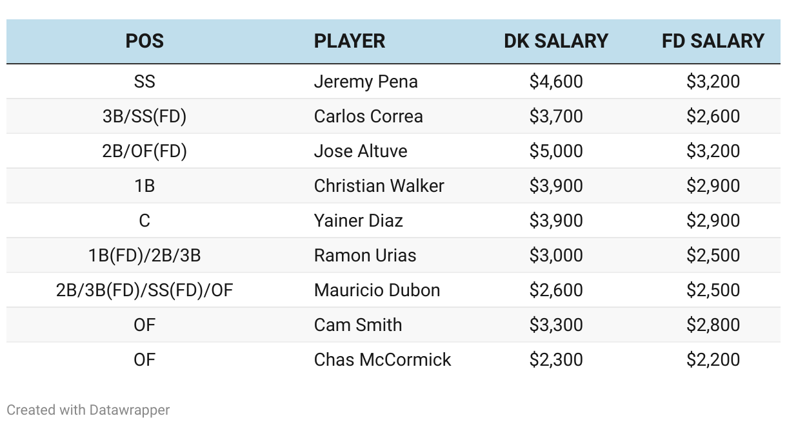This screenshot has height=425, width=787.
Task: Click the PLAYER column header
Action: pyautogui.click(x=350, y=41)
